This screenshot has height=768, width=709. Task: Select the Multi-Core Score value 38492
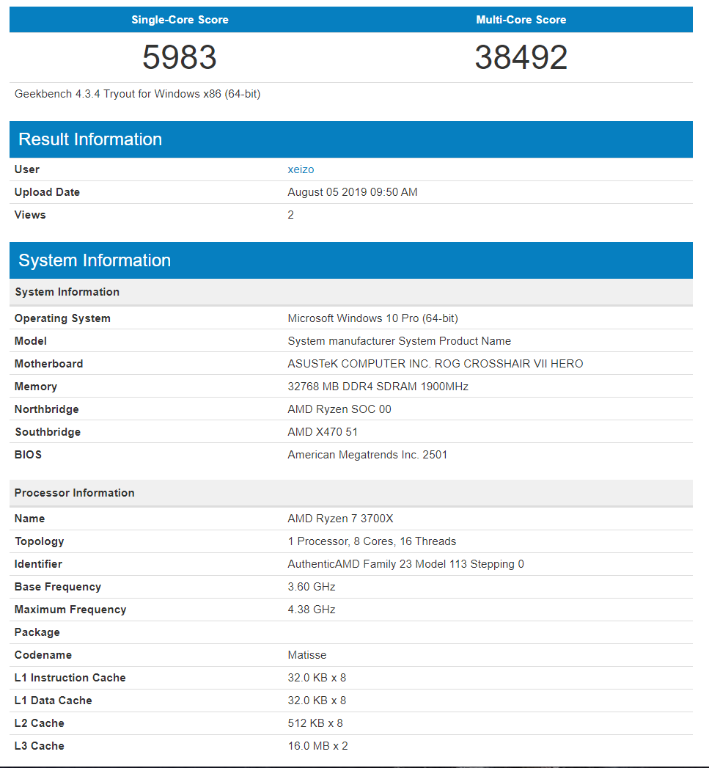tap(521, 57)
